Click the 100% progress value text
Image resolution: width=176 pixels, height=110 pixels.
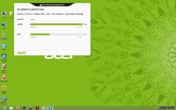(x=85, y=24)
